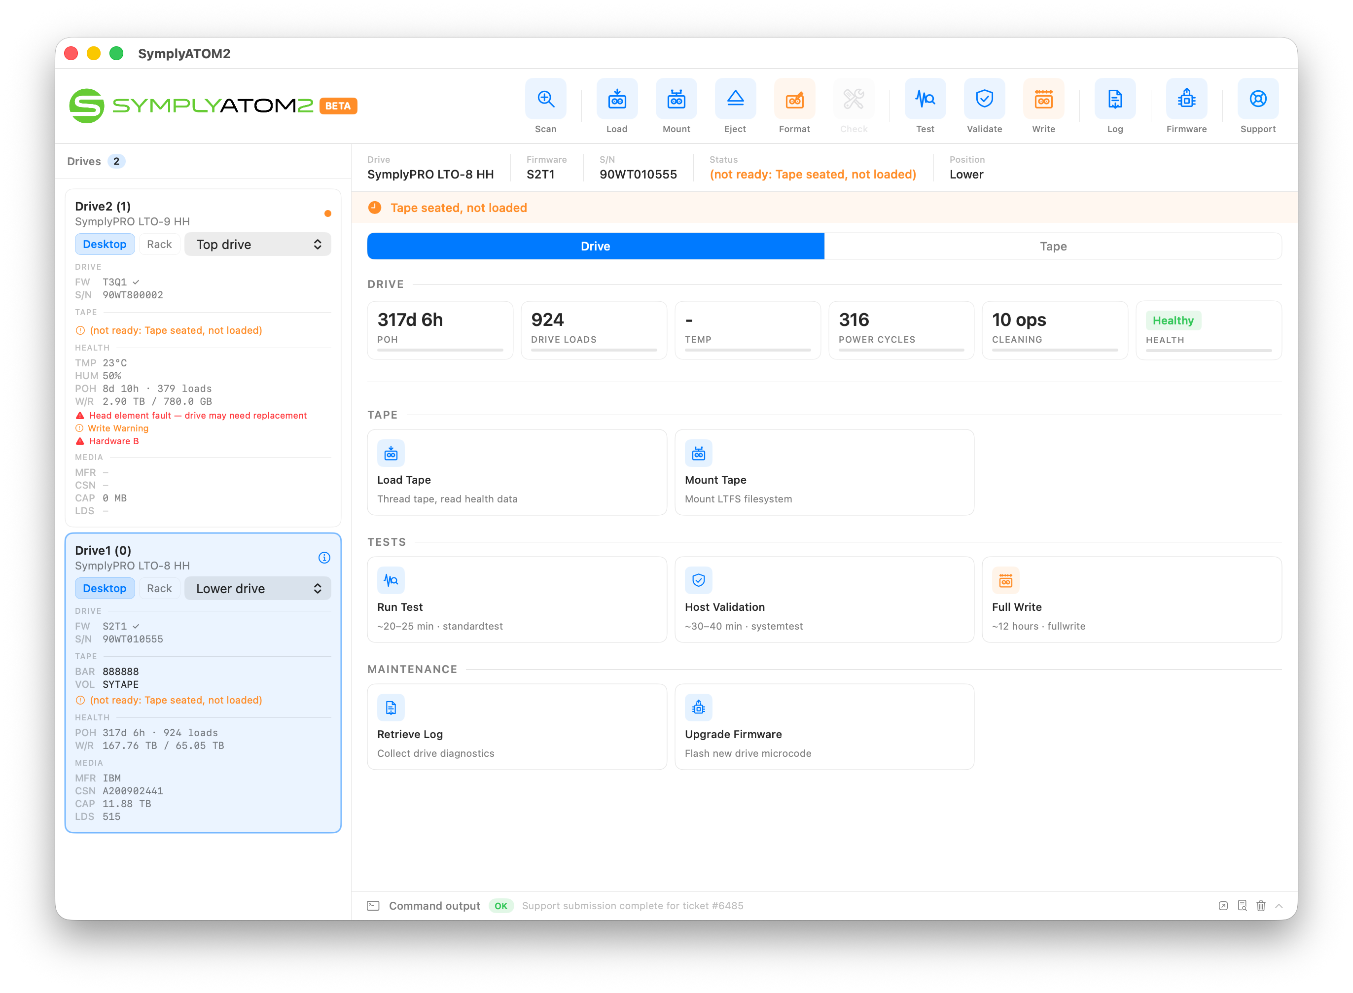
Task: Click the Firmware toolbar icon
Action: tap(1186, 99)
